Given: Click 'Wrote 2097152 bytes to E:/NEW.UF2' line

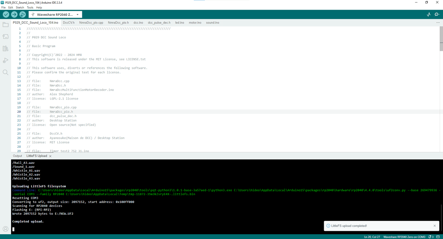Looking at the screenshot, I should pos(43,214).
